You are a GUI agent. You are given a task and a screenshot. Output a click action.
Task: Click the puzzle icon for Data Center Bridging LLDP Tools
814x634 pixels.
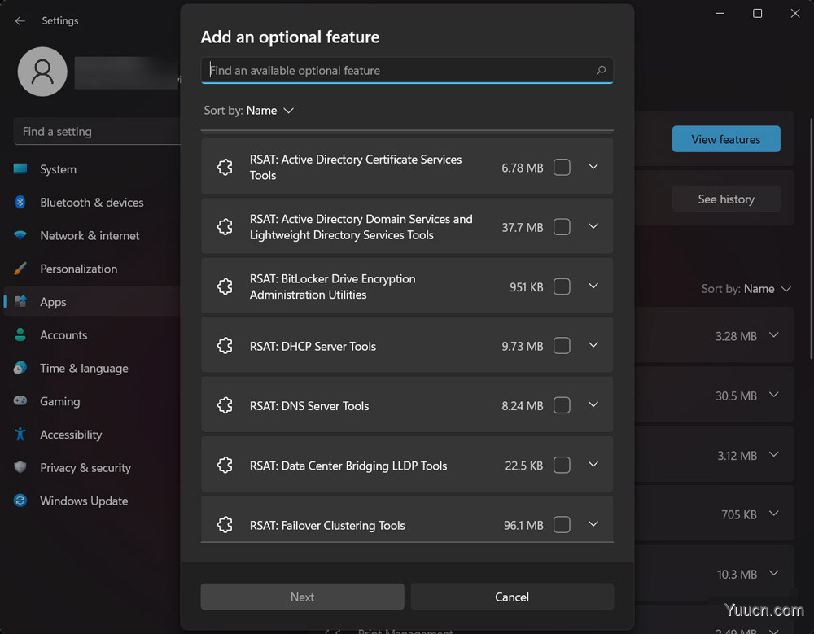(225, 466)
